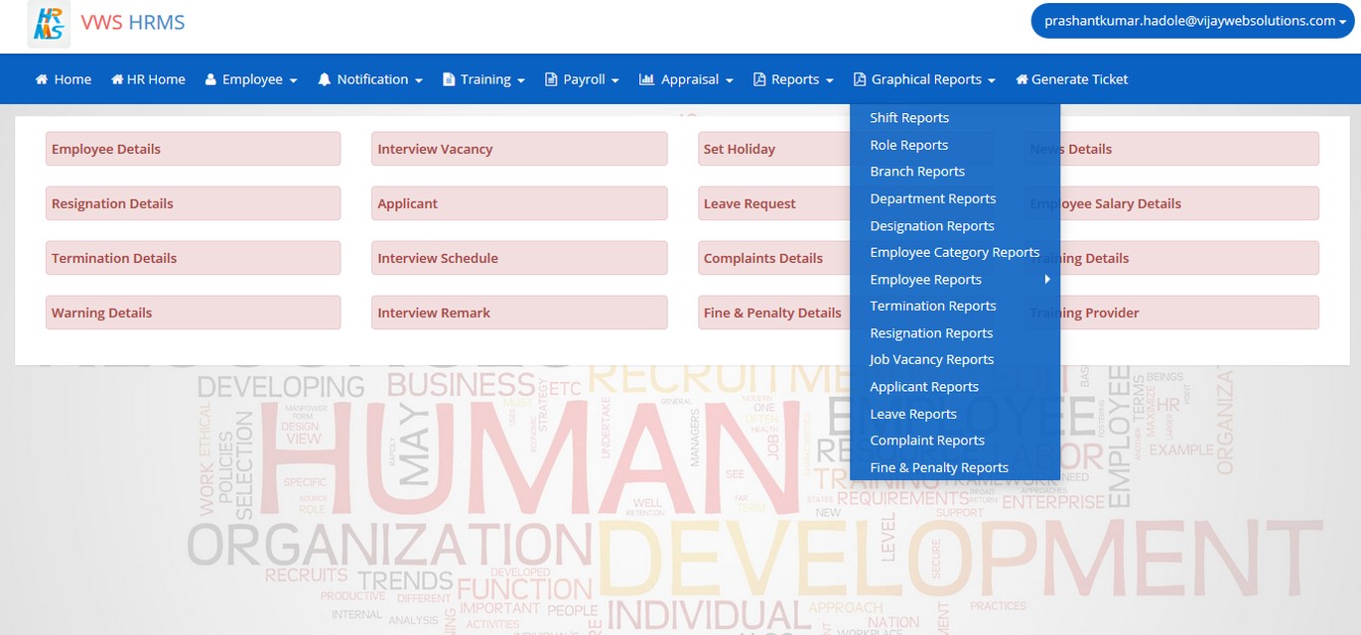Select Shift Reports from the menu
This screenshot has height=635, width=1361.
click(909, 117)
